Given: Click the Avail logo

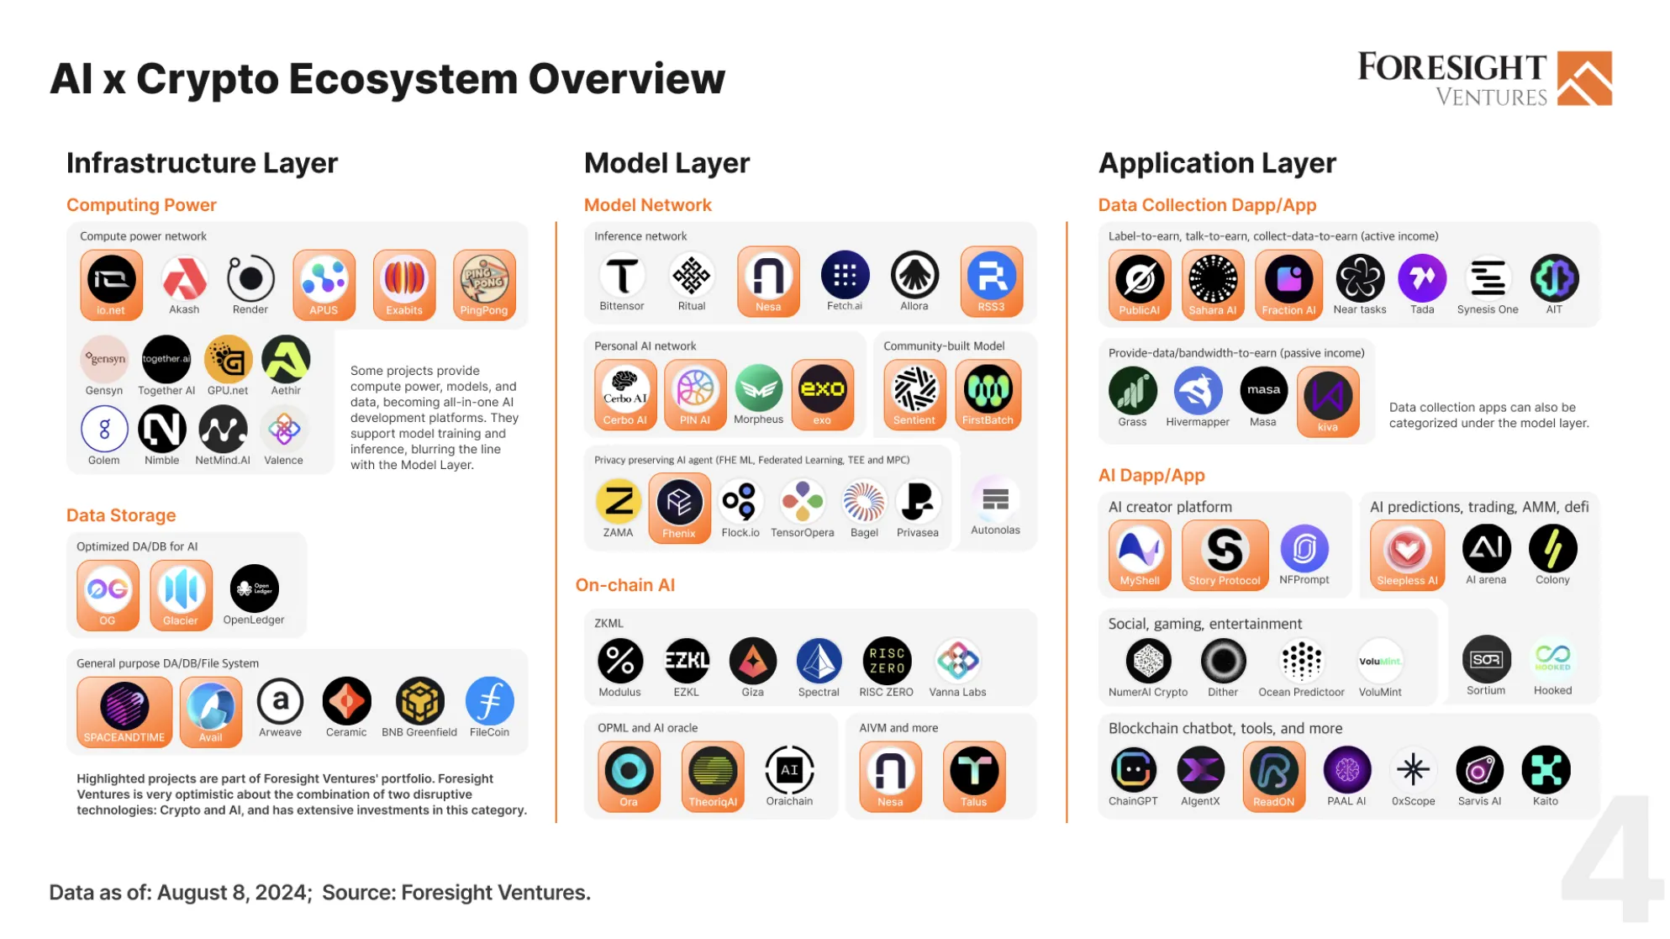Looking at the screenshot, I should click(210, 705).
